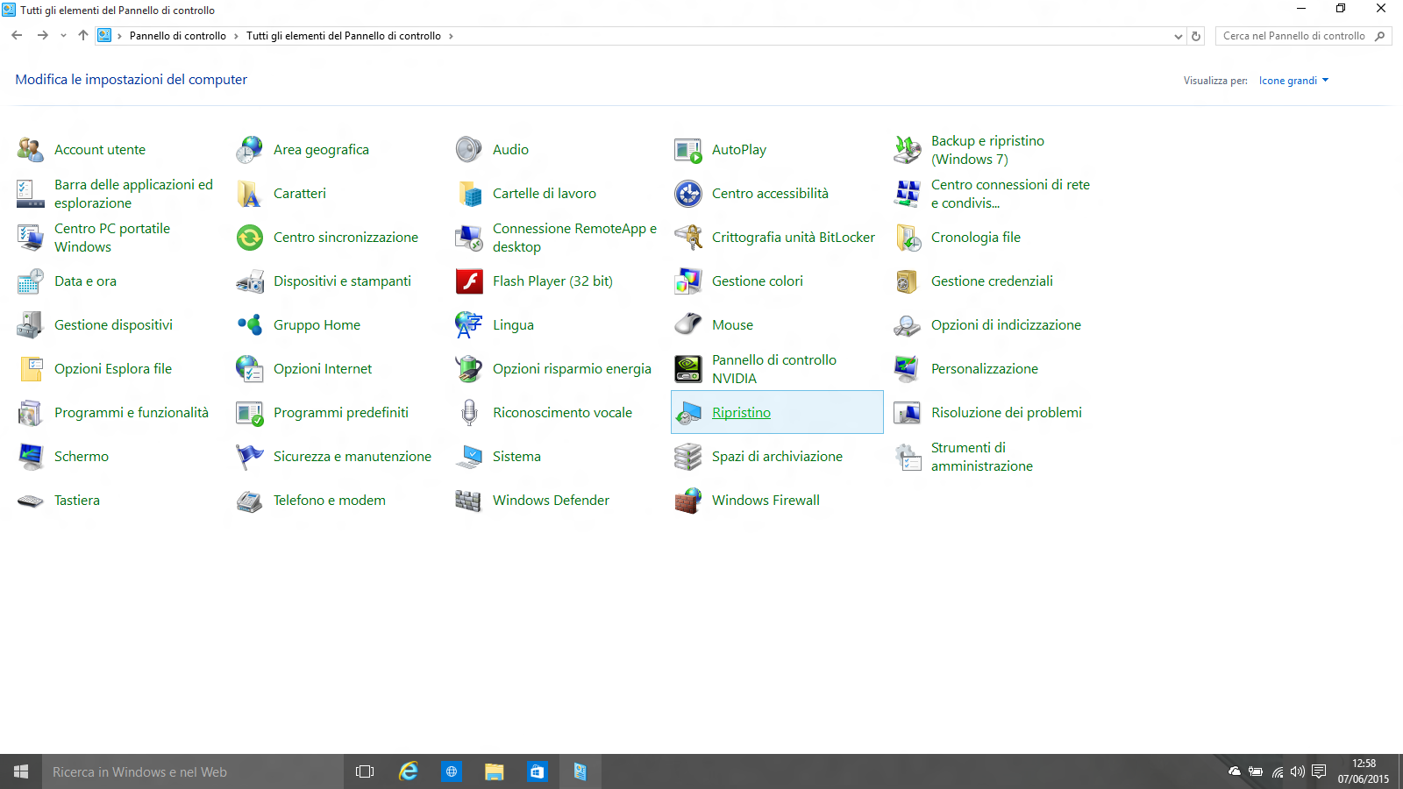
Task: Open the Dispositivi e stampanti icon
Action: pyautogui.click(x=250, y=281)
